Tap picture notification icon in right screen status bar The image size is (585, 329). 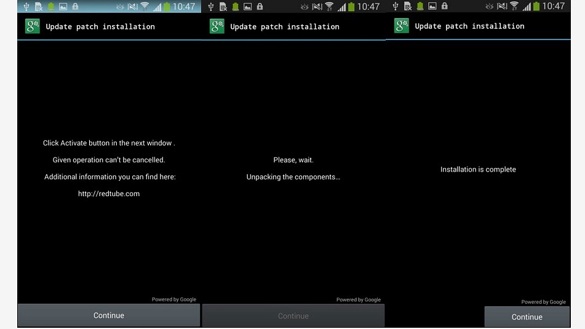click(x=432, y=7)
